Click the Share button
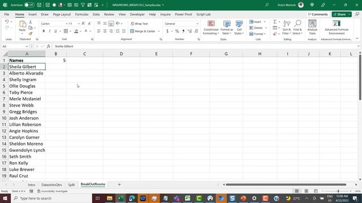Screen dimensions: 362x203 tap(339, 14)
